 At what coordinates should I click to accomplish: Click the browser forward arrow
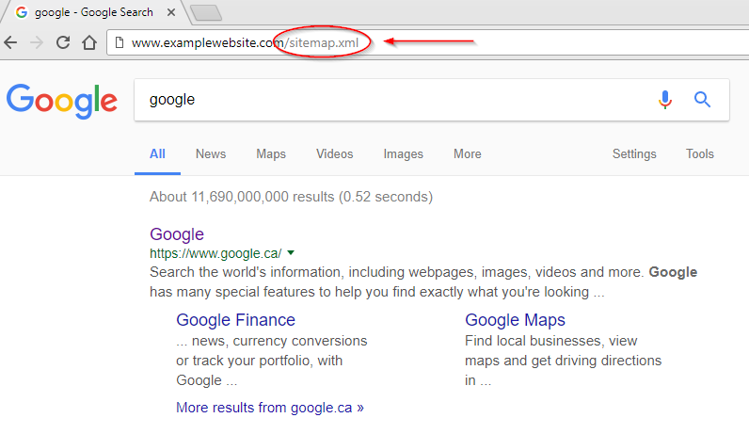point(37,42)
